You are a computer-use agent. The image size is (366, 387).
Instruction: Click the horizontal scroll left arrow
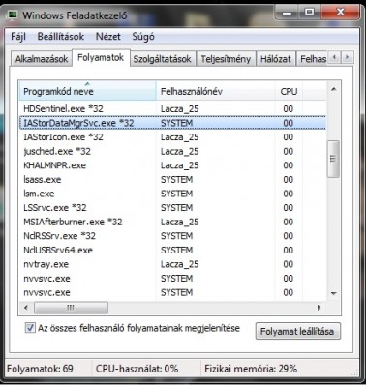[x=26, y=308]
